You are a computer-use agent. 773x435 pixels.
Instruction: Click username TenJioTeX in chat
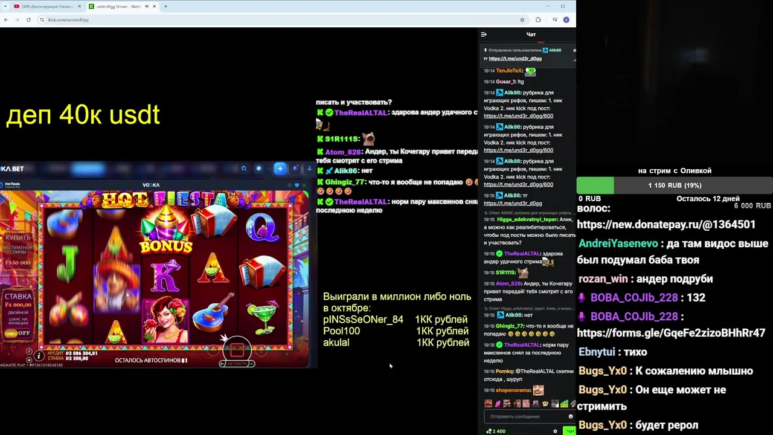coord(509,71)
